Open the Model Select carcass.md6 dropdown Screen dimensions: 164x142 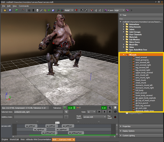(94, 117)
